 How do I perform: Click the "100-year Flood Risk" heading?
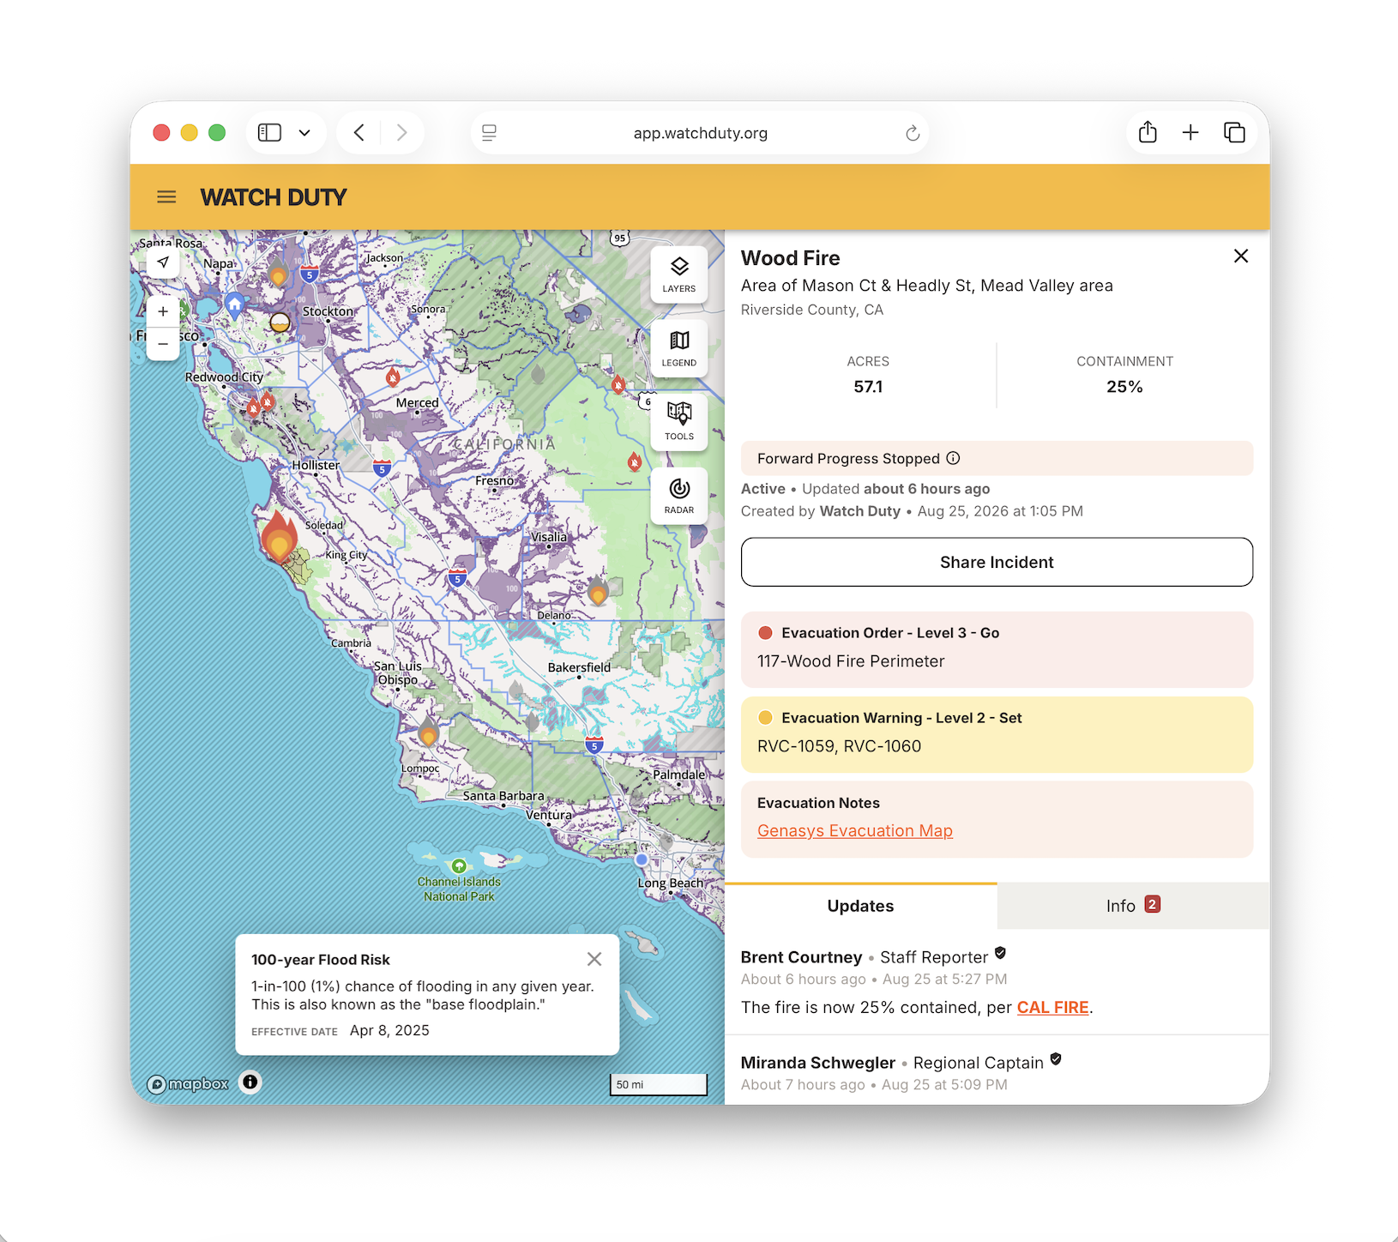coord(320,960)
